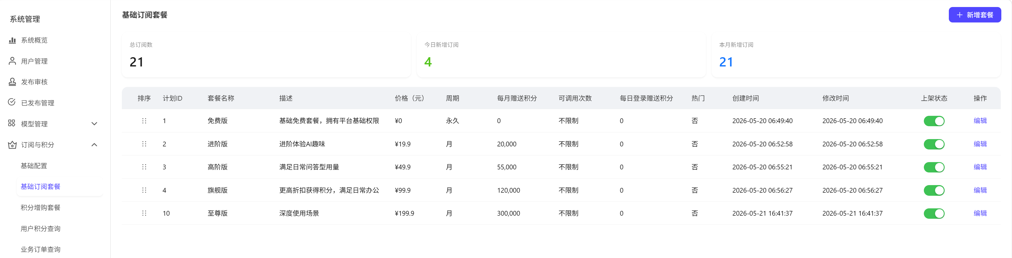Click 编辑 for 进阶版 row
Image resolution: width=1012 pixels, height=258 pixels.
(980, 144)
